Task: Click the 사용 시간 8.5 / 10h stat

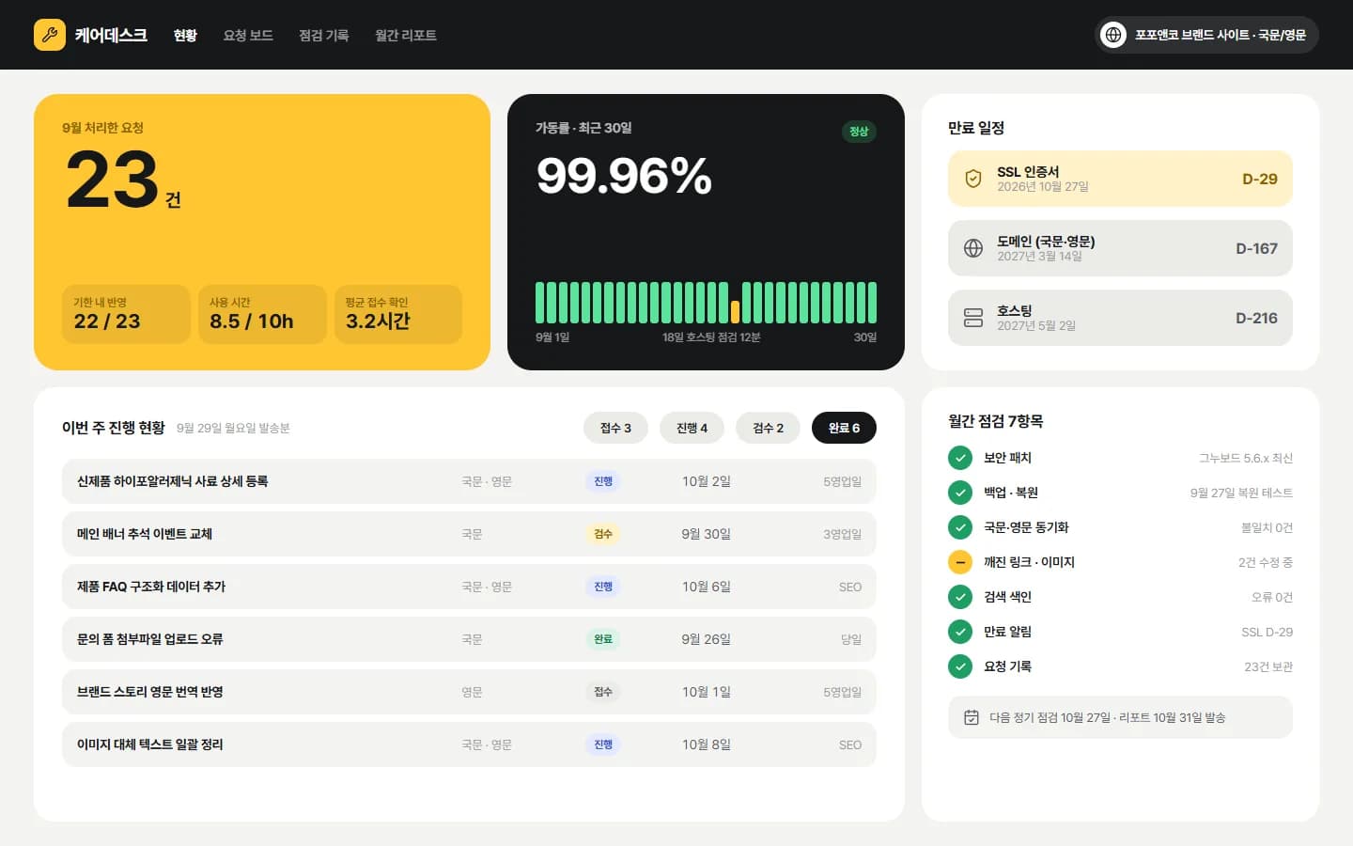Action: 262,314
